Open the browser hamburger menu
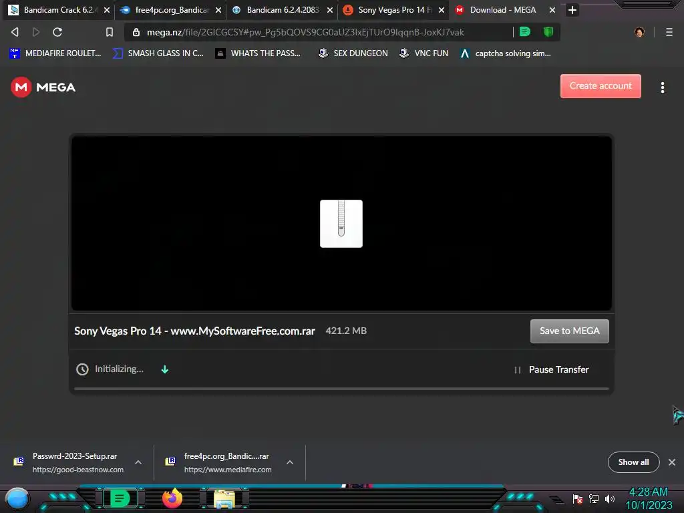The height and width of the screenshot is (513, 684). (x=669, y=32)
